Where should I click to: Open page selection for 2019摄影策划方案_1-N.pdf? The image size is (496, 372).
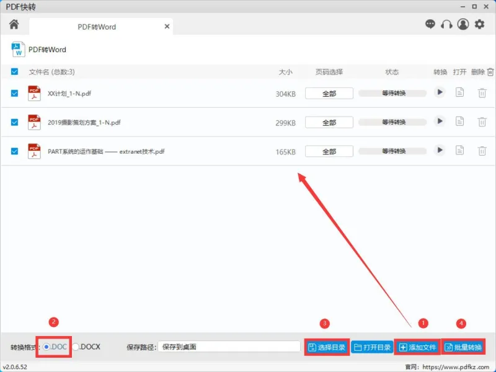(329, 122)
